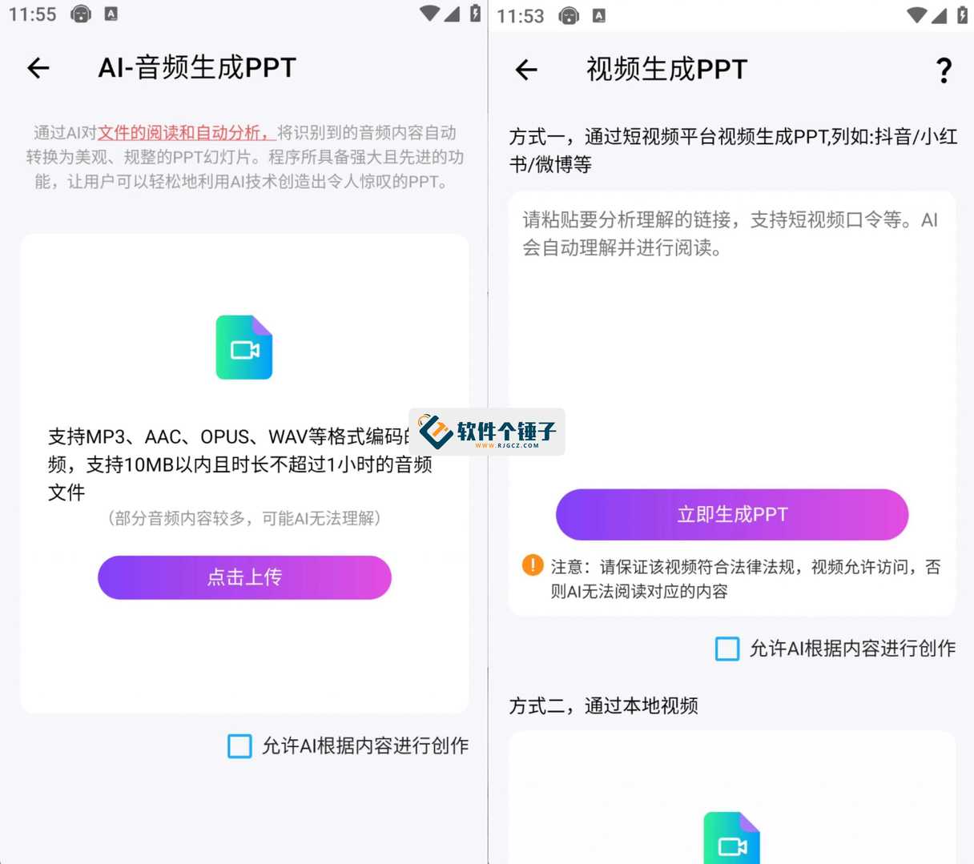The height and width of the screenshot is (864, 974).
Task: Tap right status bar headset notification icon
Action: tap(569, 15)
